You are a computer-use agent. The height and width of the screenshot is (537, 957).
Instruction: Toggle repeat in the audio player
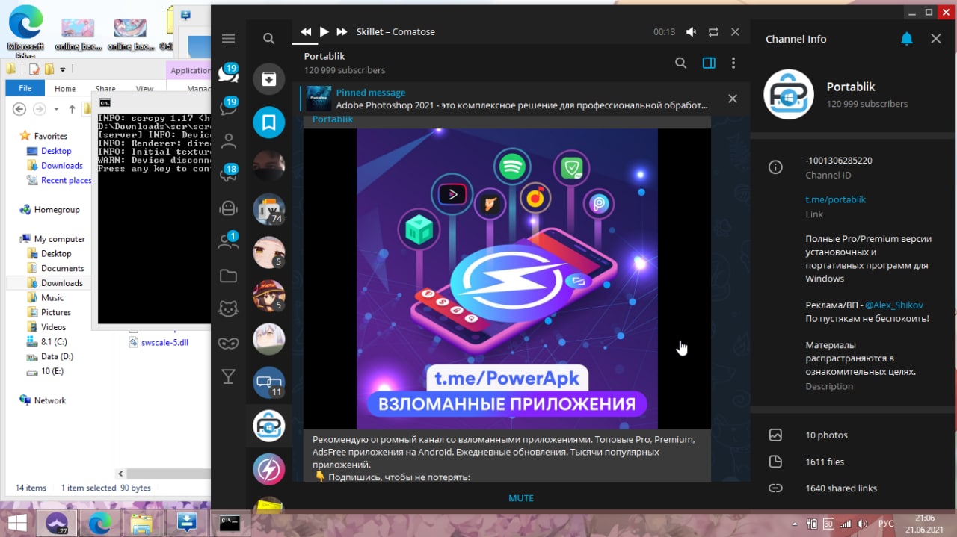pos(713,32)
